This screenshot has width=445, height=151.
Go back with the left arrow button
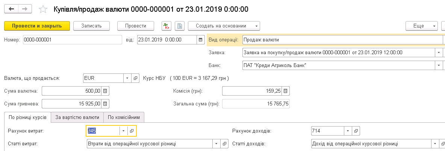point(12,9)
